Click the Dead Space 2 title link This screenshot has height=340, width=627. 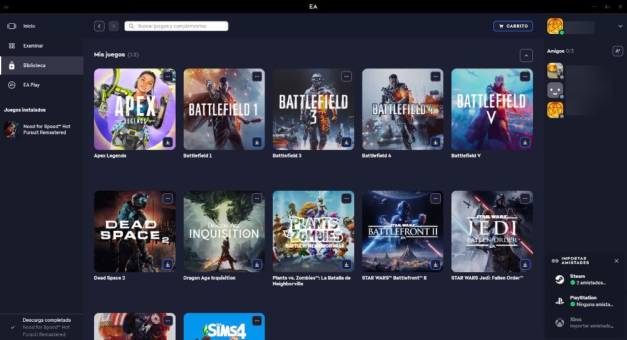[x=109, y=278]
